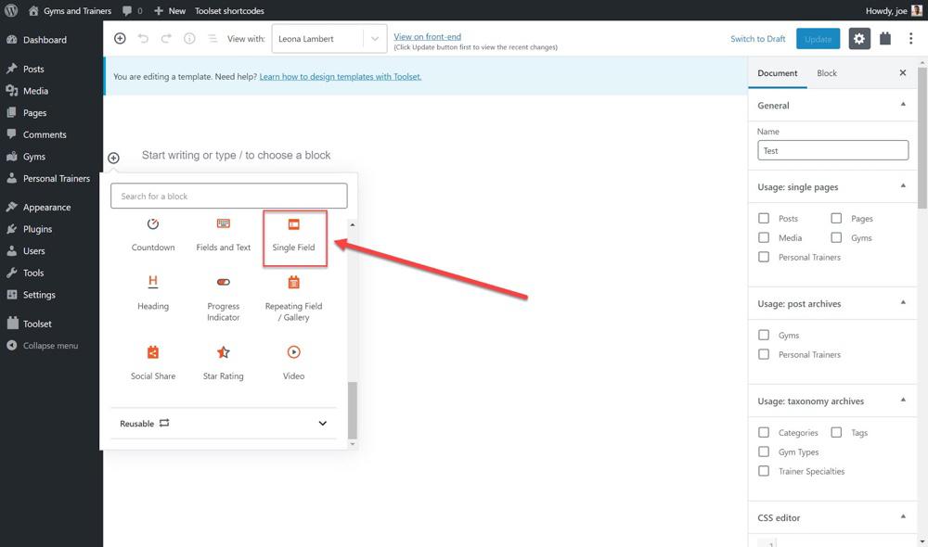Click the Update button
The image size is (928, 547).
pos(818,39)
